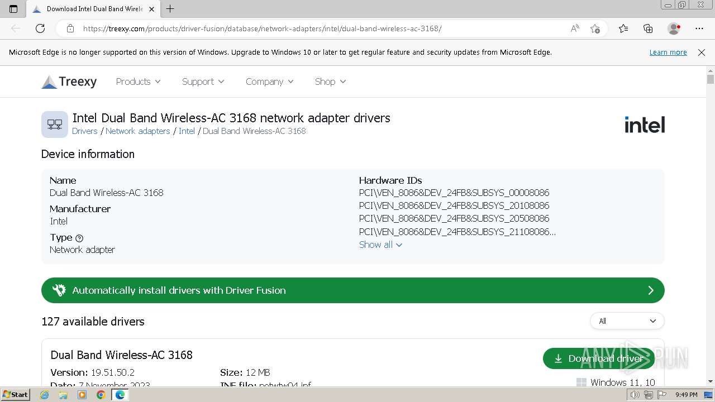Image resolution: width=715 pixels, height=402 pixels.
Task: Go to Network adapters breadcrumb link
Action: coord(138,131)
